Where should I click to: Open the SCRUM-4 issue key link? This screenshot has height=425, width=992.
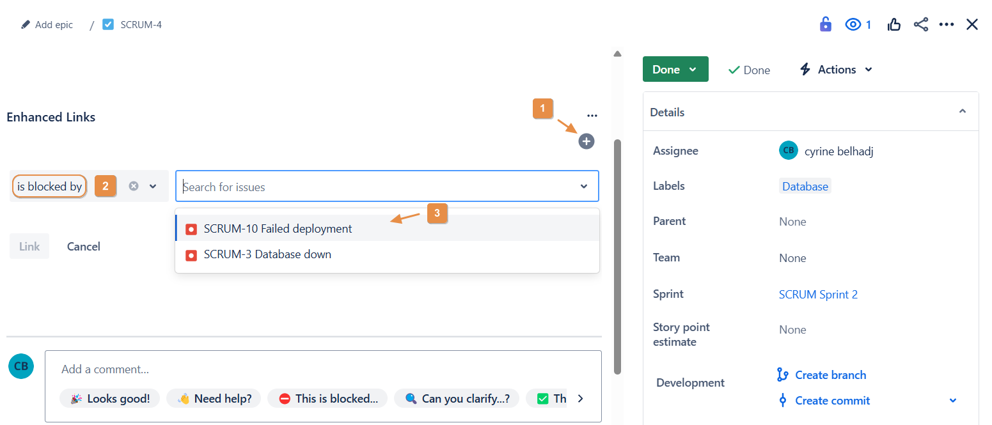141,25
